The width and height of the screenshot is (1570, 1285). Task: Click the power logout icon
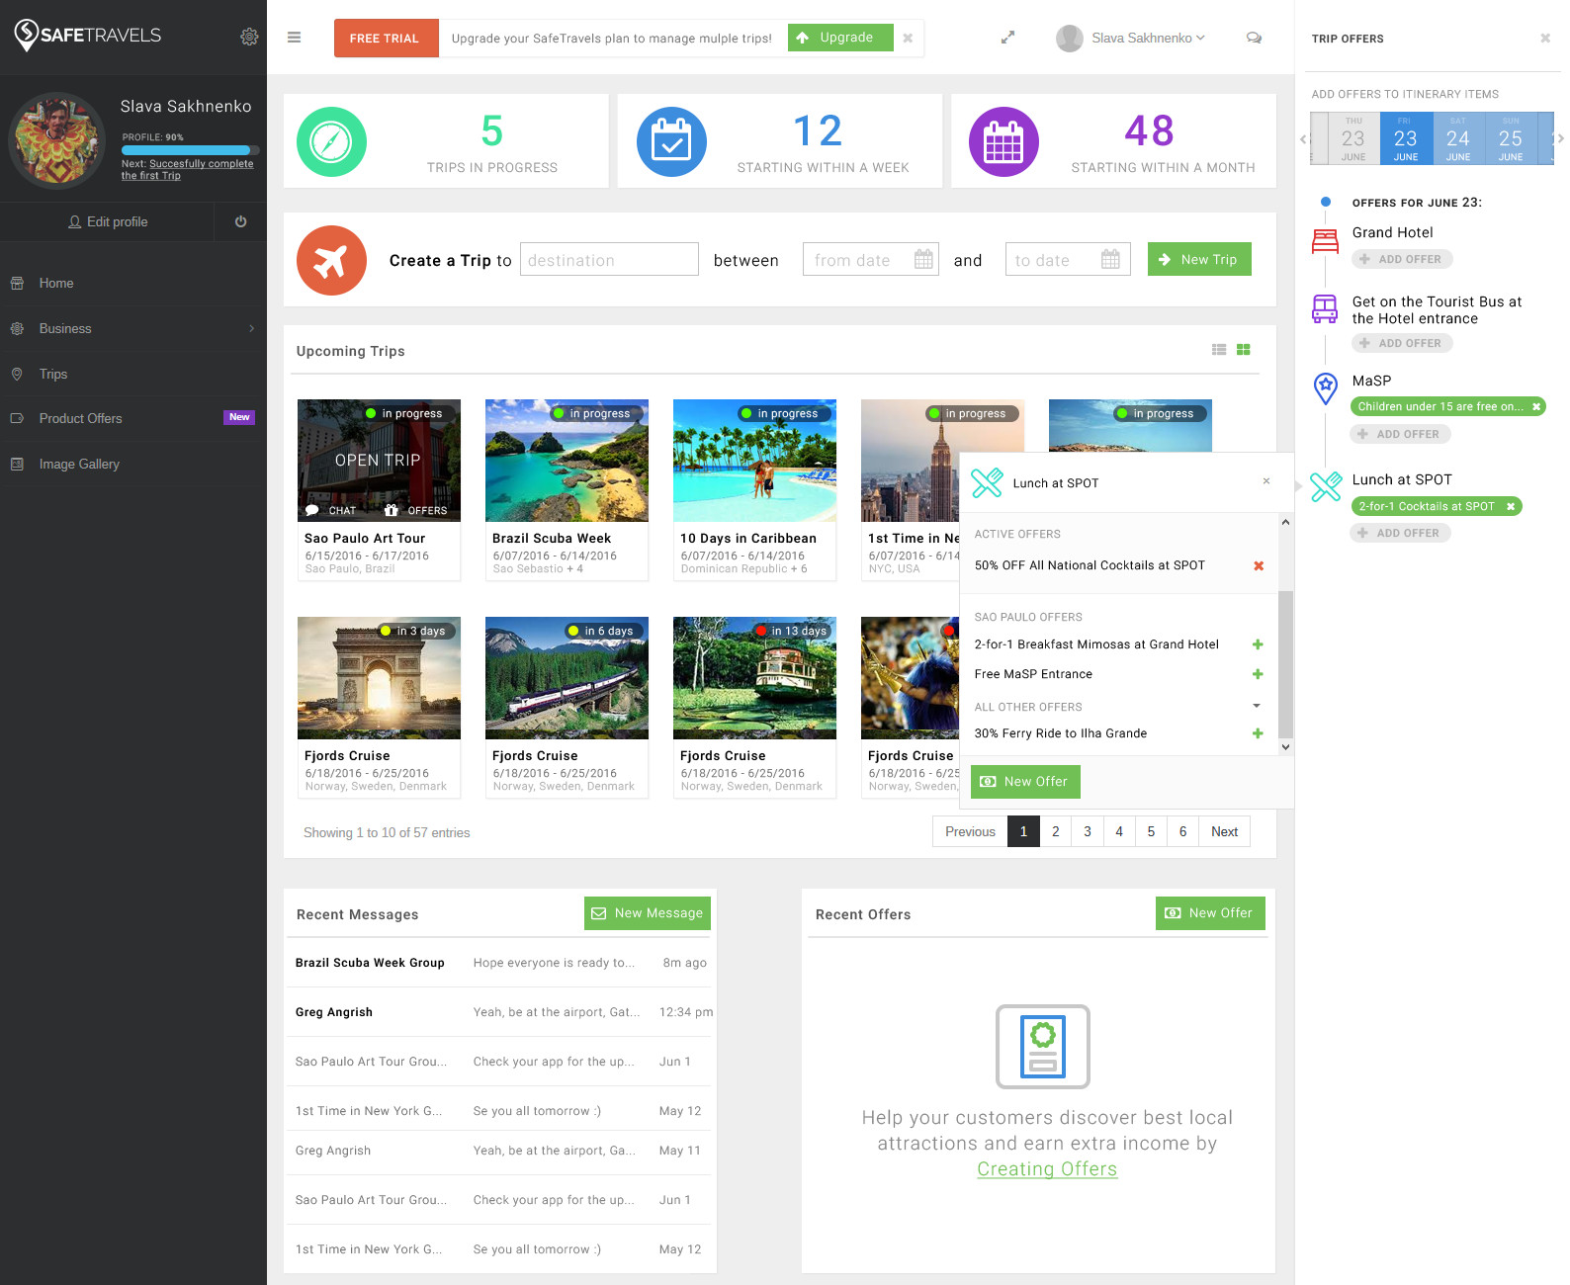pyautogui.click(x=240, y=221)
